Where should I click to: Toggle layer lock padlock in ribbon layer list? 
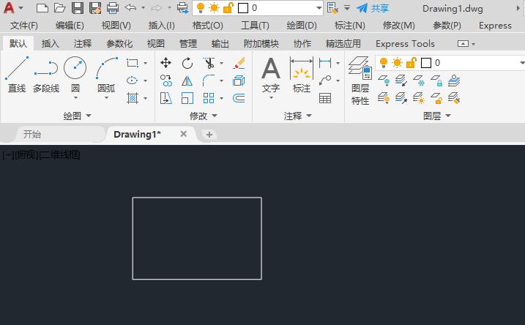coord(412,63)
